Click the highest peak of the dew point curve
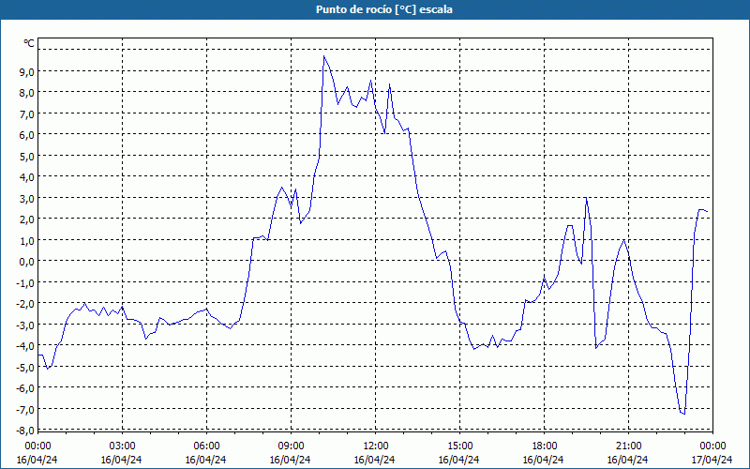 323,56
